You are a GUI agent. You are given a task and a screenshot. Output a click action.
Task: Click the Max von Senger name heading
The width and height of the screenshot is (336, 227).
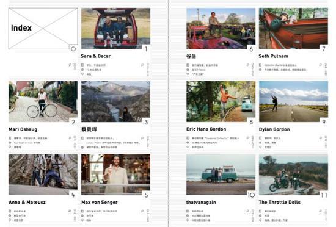(x=100, y=202)
